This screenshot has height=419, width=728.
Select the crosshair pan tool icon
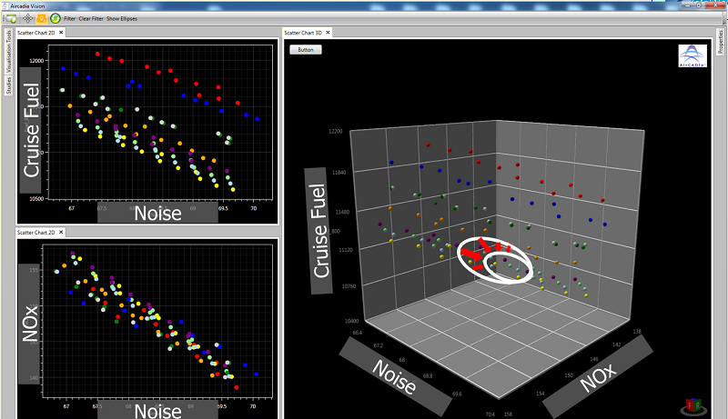coord(27,18)
